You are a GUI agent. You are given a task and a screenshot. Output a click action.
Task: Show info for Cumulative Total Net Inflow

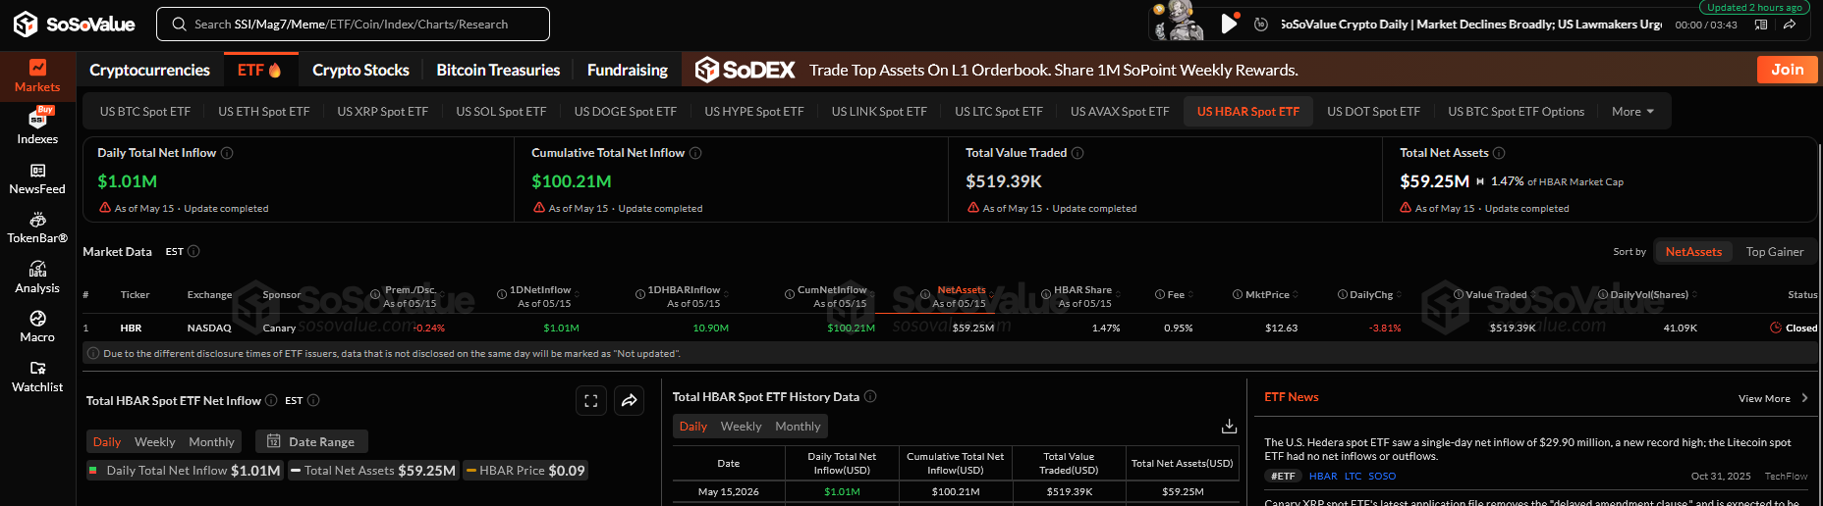tap(695, 153)
